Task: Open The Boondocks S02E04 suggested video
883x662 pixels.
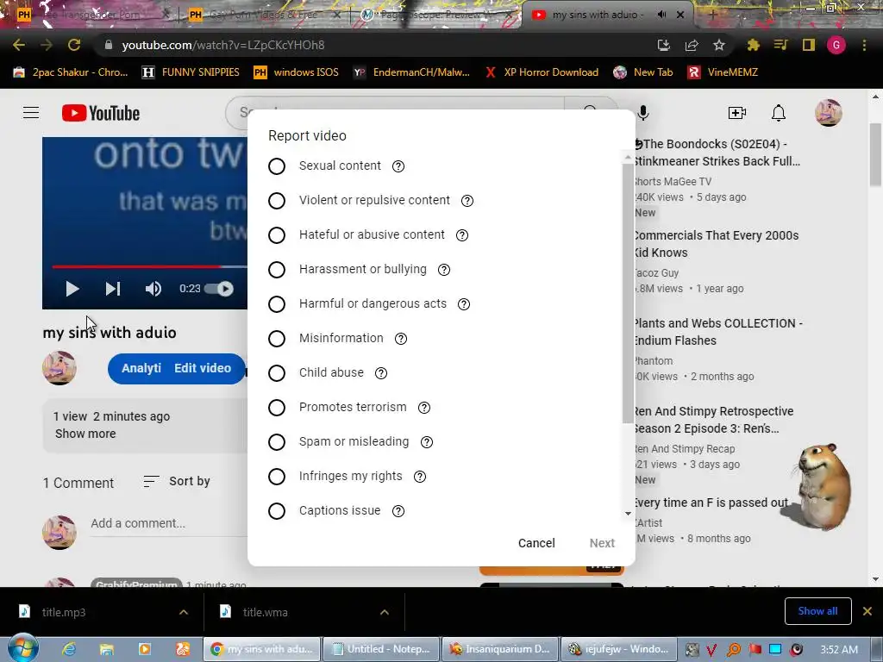Action: (x=717, y=153)
